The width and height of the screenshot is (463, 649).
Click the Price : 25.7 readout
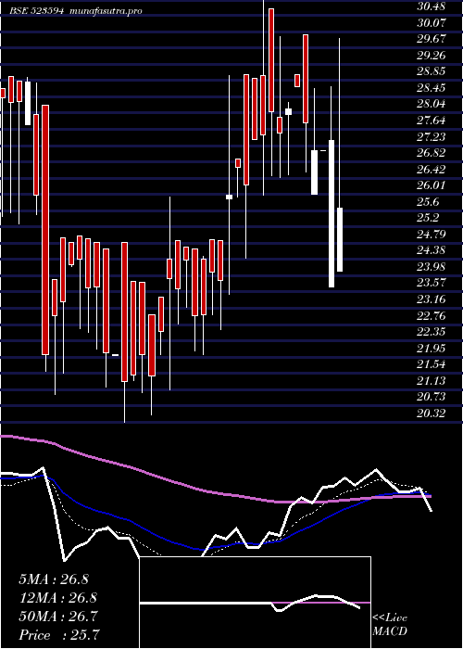coord(59,635)
